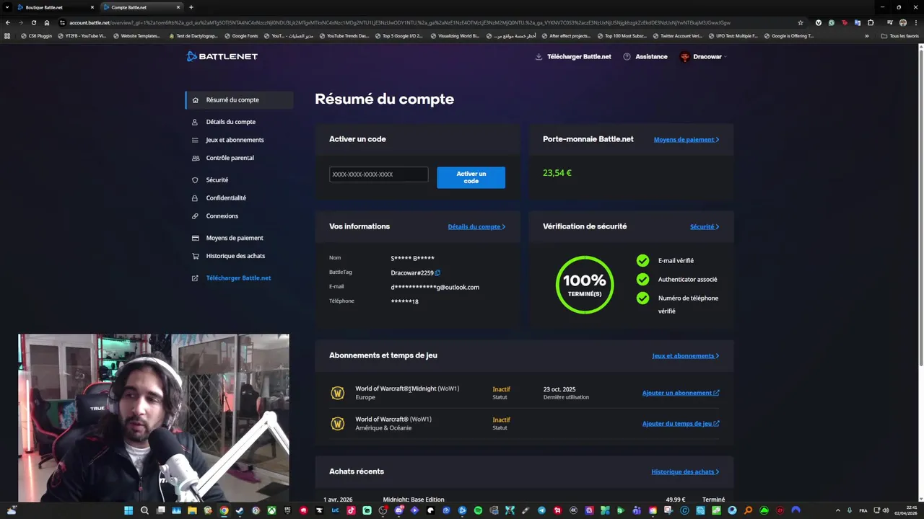Image resolution: width=924 pixels, height=519 pixels.
Task: Open Steam from the taskbar
Action: 240,510
